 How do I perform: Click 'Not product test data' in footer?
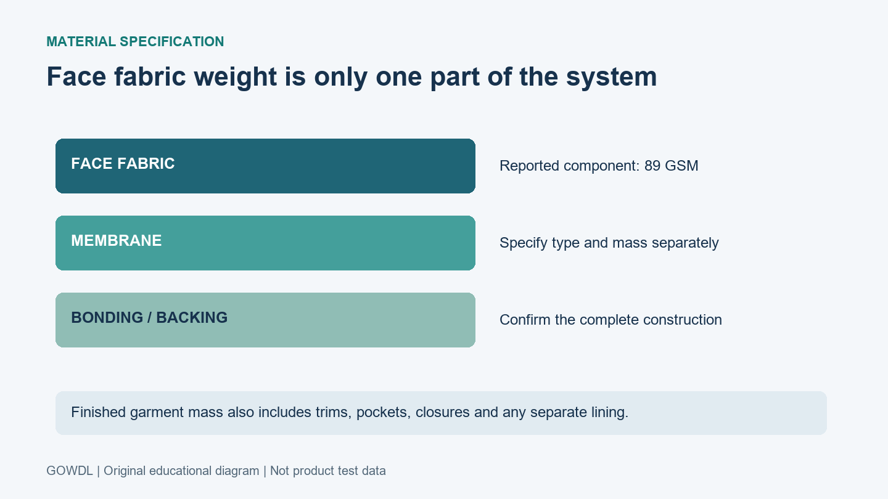[x=328, y=471]
